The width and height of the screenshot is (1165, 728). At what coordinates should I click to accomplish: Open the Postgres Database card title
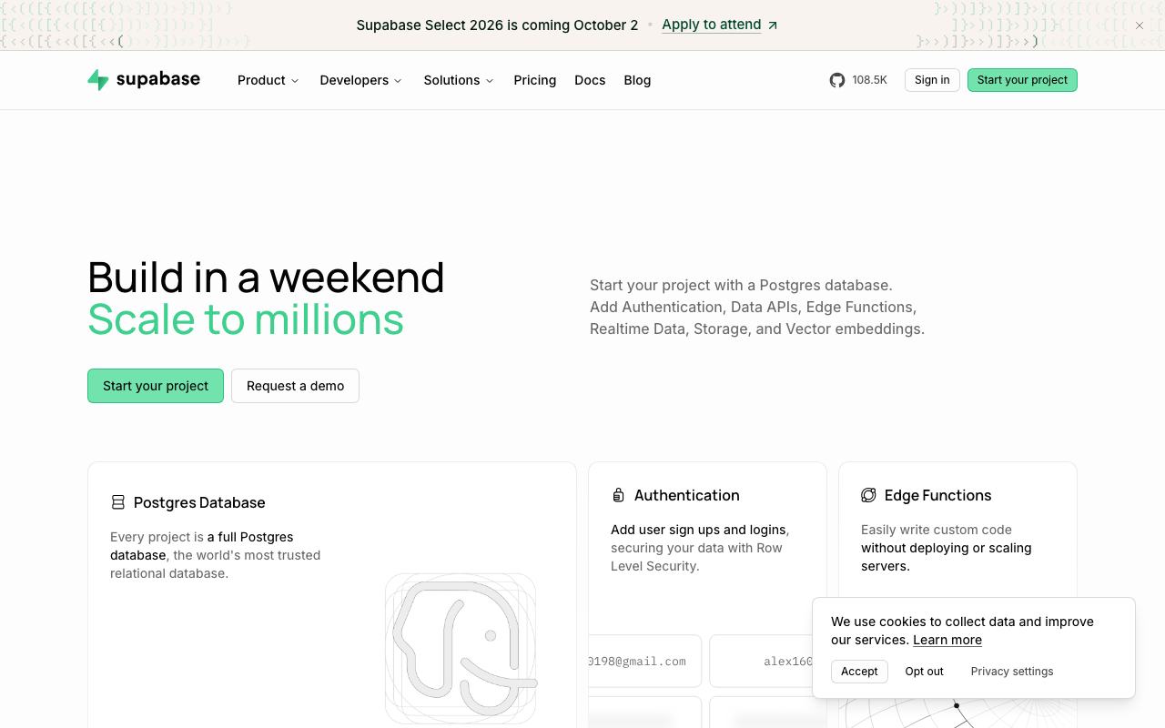tap(199, 502)
